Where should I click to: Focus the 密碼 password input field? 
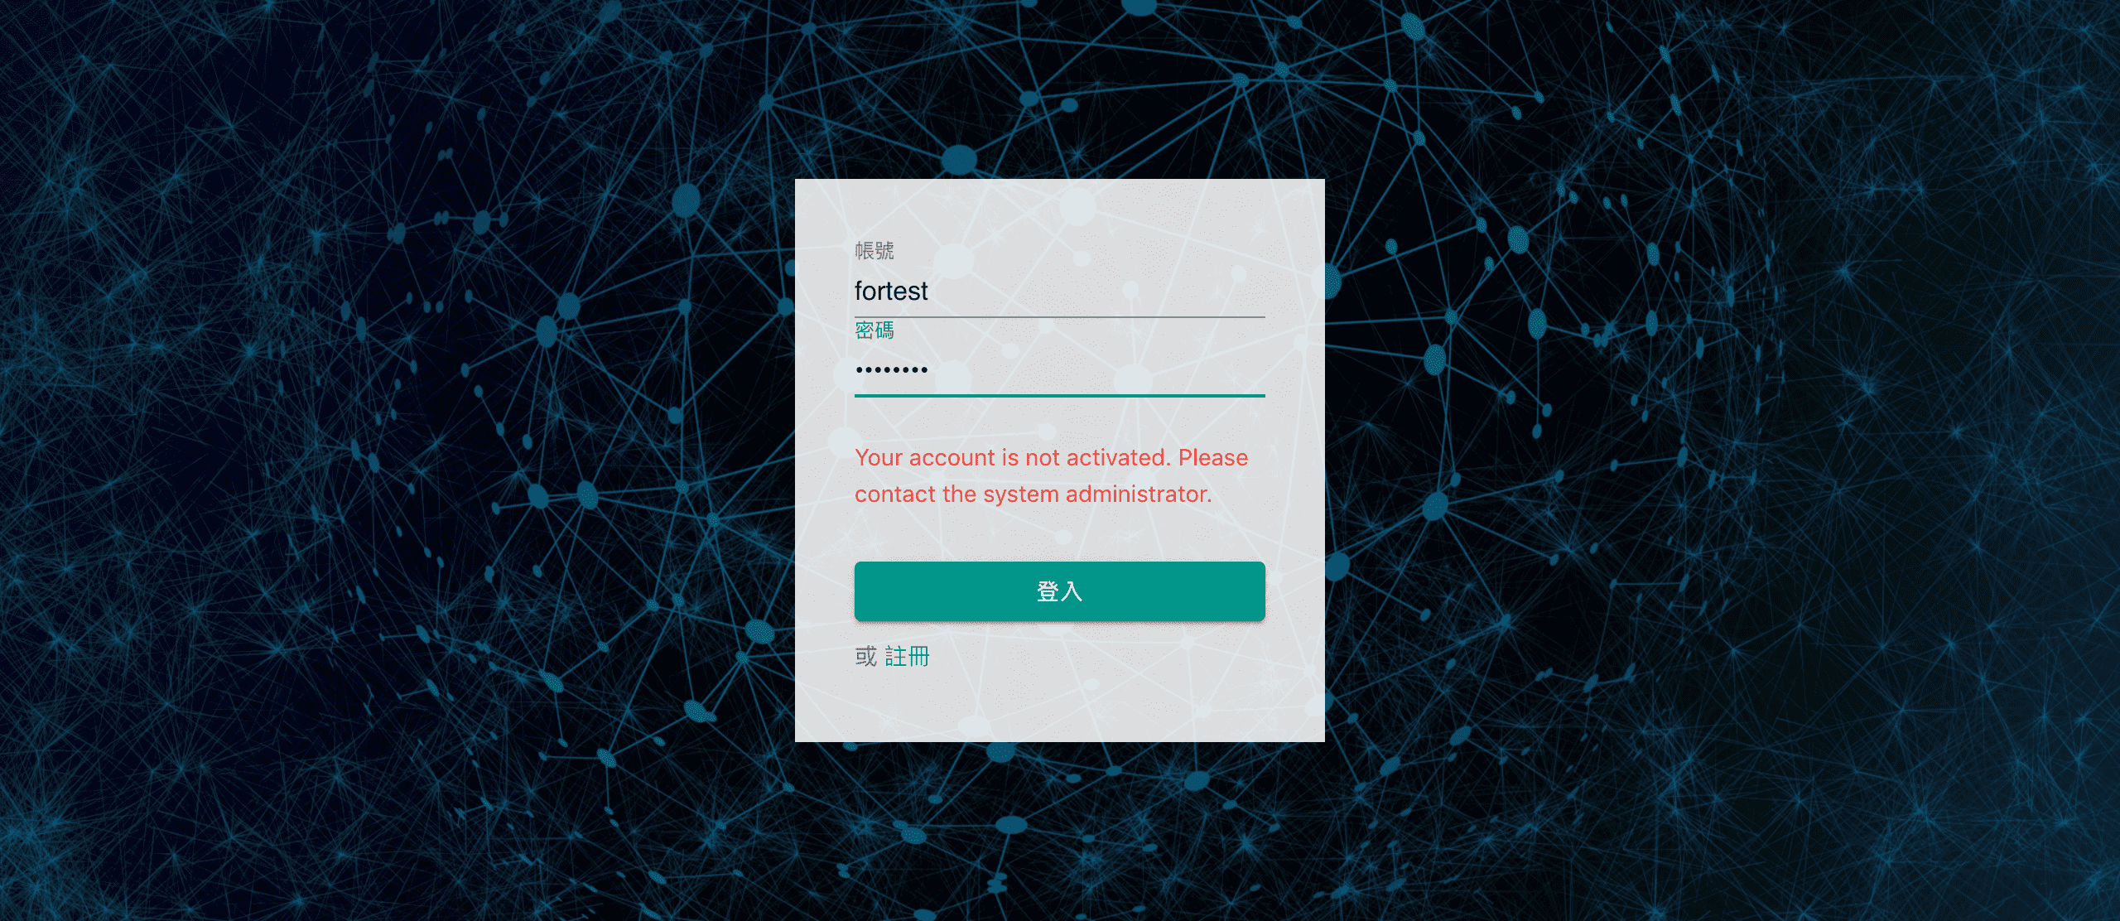click(1059, 371)
